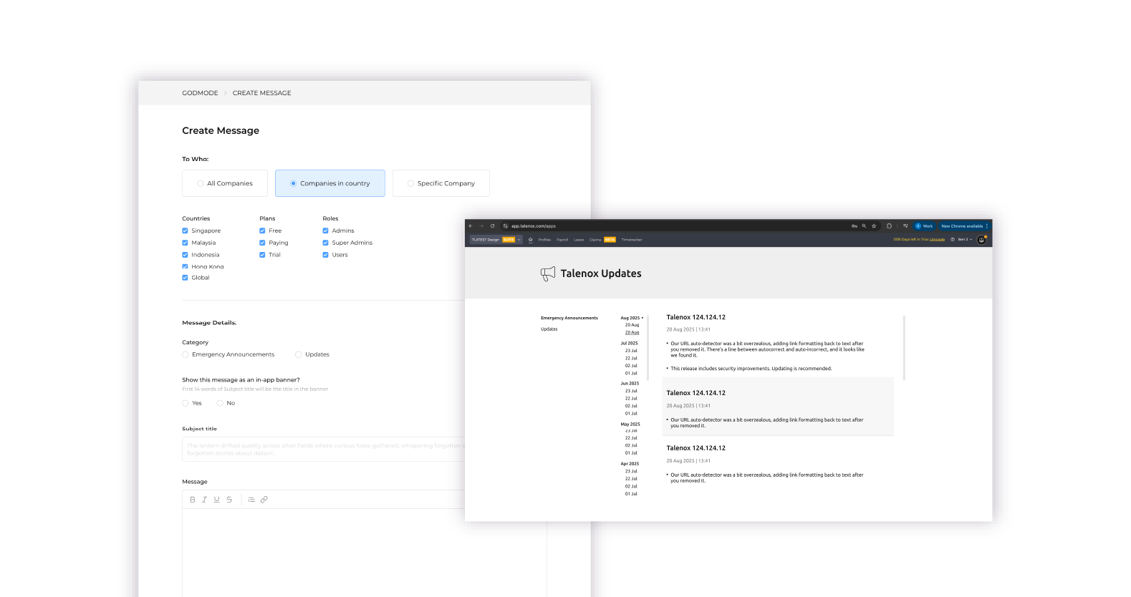This screenshot has height=597, width=1131.
Task: Apply underline in the Message editor toolbar
Action: [x=216, y=500]
